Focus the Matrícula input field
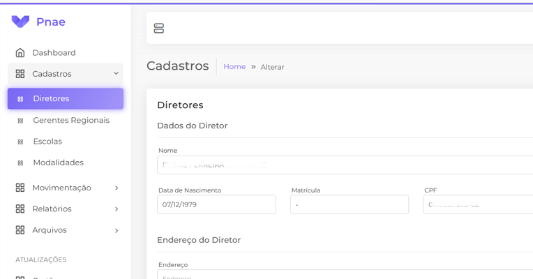533x279 pixels. click(349, 204)
